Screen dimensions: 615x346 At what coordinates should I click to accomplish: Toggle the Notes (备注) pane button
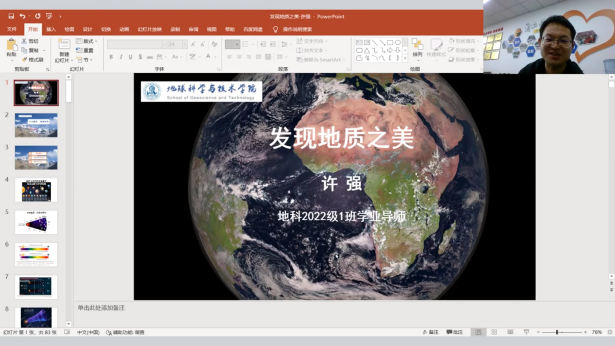click(430, 333)
